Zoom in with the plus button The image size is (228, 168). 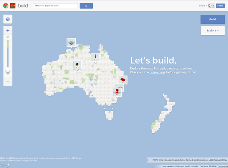click(8, 30)
